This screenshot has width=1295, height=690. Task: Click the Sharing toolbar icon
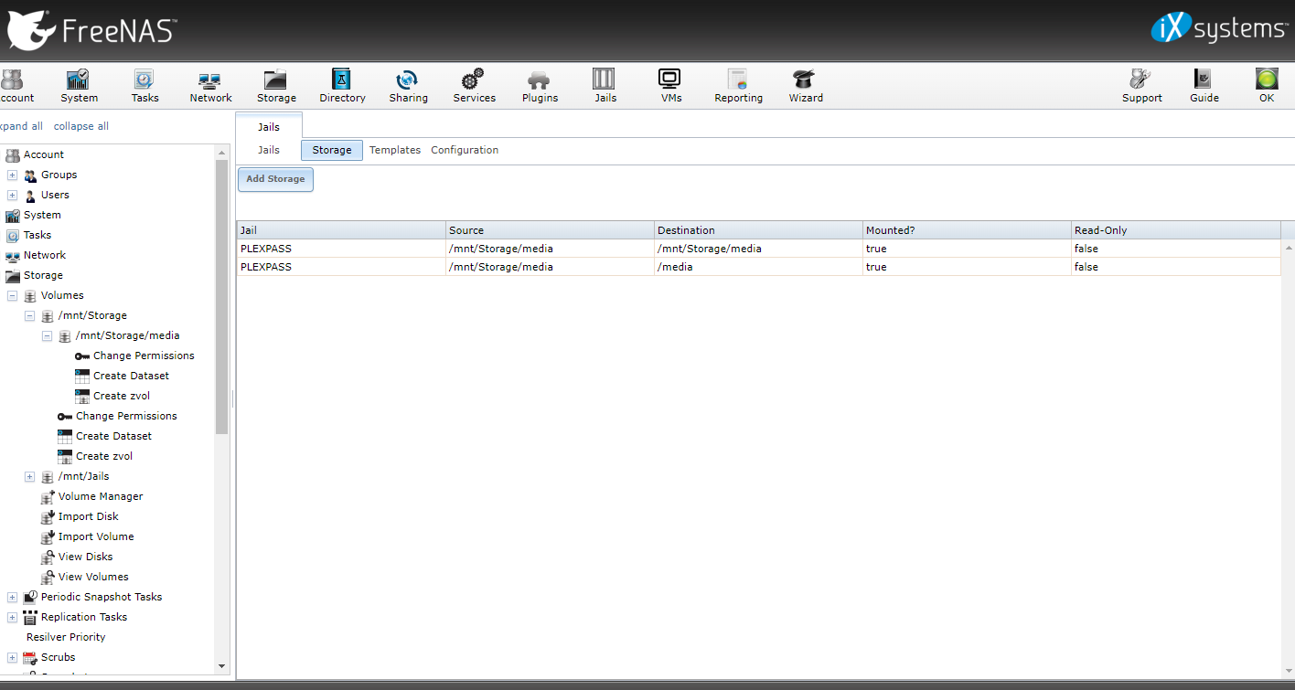coord(408,80)
